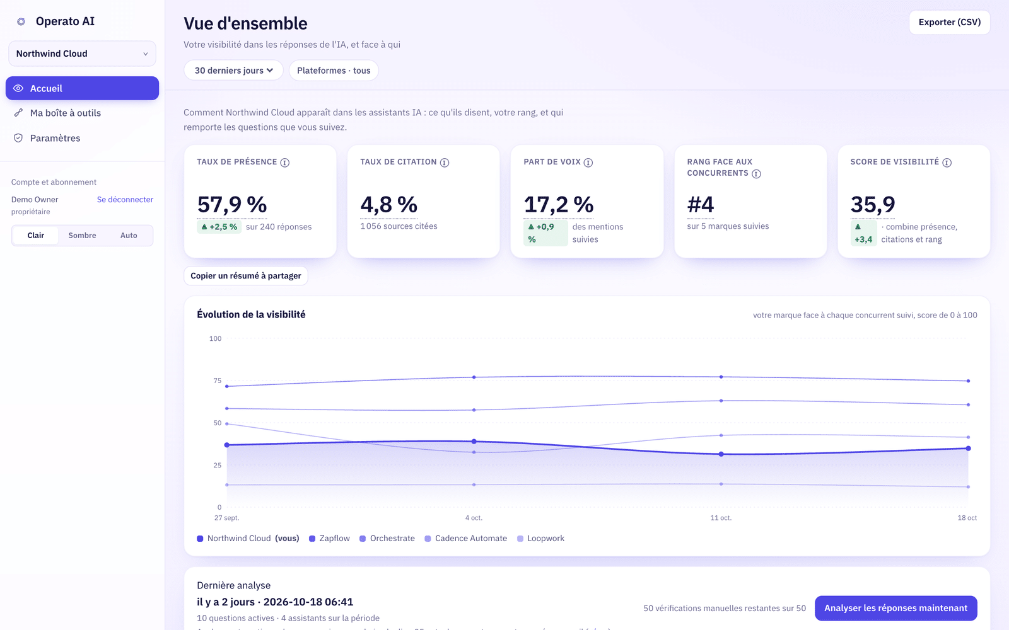This screenshot has height=630, width=1009.
Task: Click the 4 oct. point on Northwind Cloud line
Action: (474, 442)
